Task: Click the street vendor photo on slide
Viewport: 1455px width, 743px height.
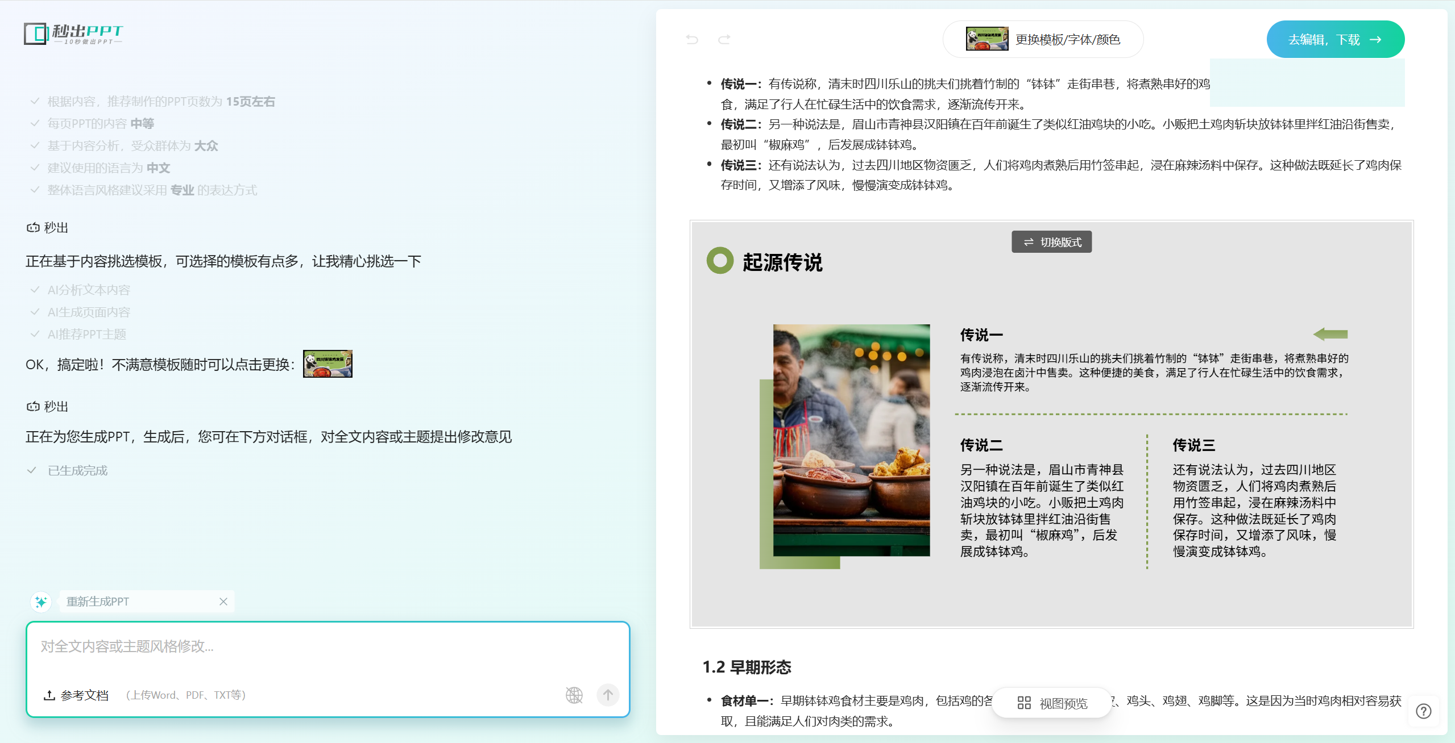Action: click(x=851, y=440)
